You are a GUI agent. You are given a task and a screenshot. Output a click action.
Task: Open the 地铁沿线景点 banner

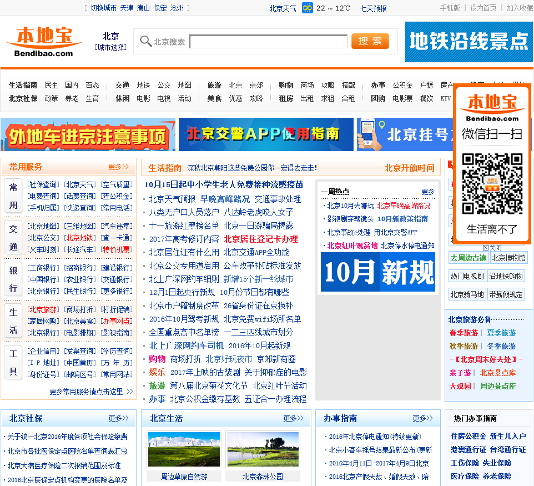pos(468,42)
